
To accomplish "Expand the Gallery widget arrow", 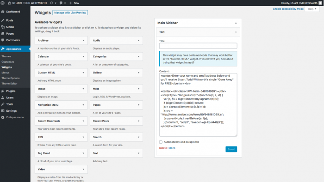I will pyautogui.click(x=139, y=73).
